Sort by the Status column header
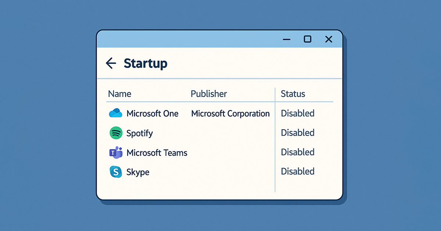This screenshot has height=231, width=441. pyautogui.click(x=293, y=94)
